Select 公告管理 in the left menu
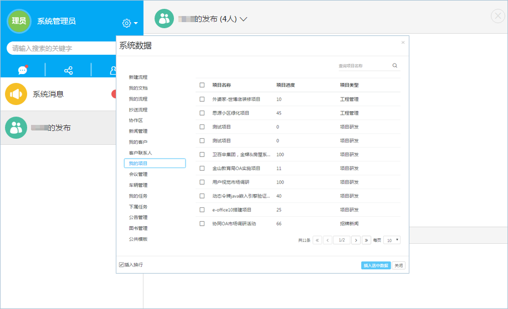 click(x=138, y=218)
